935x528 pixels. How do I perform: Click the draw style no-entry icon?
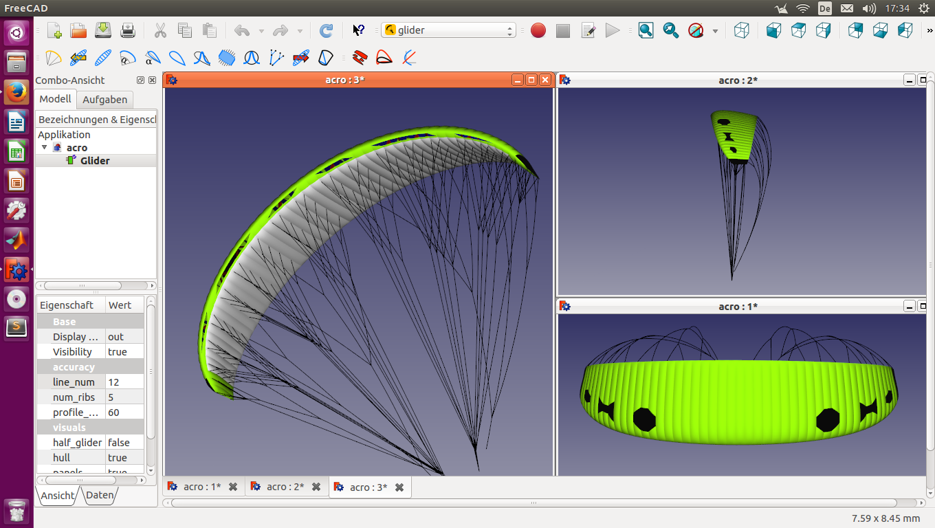696,30
